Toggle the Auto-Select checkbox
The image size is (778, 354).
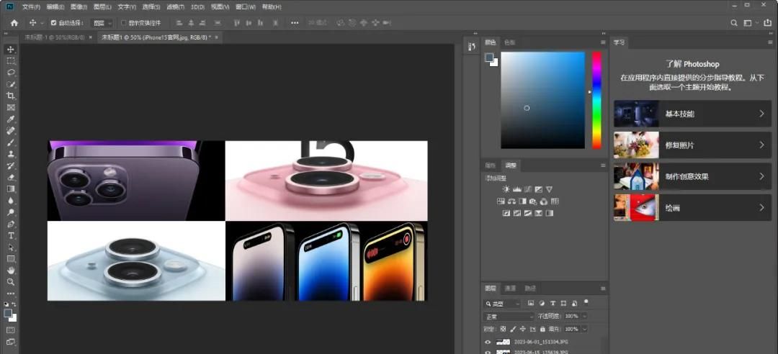53,23
